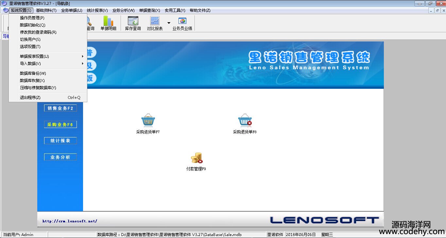Minimize the inner navigation window
Screen dimensions: 446x238
[432, 10]
